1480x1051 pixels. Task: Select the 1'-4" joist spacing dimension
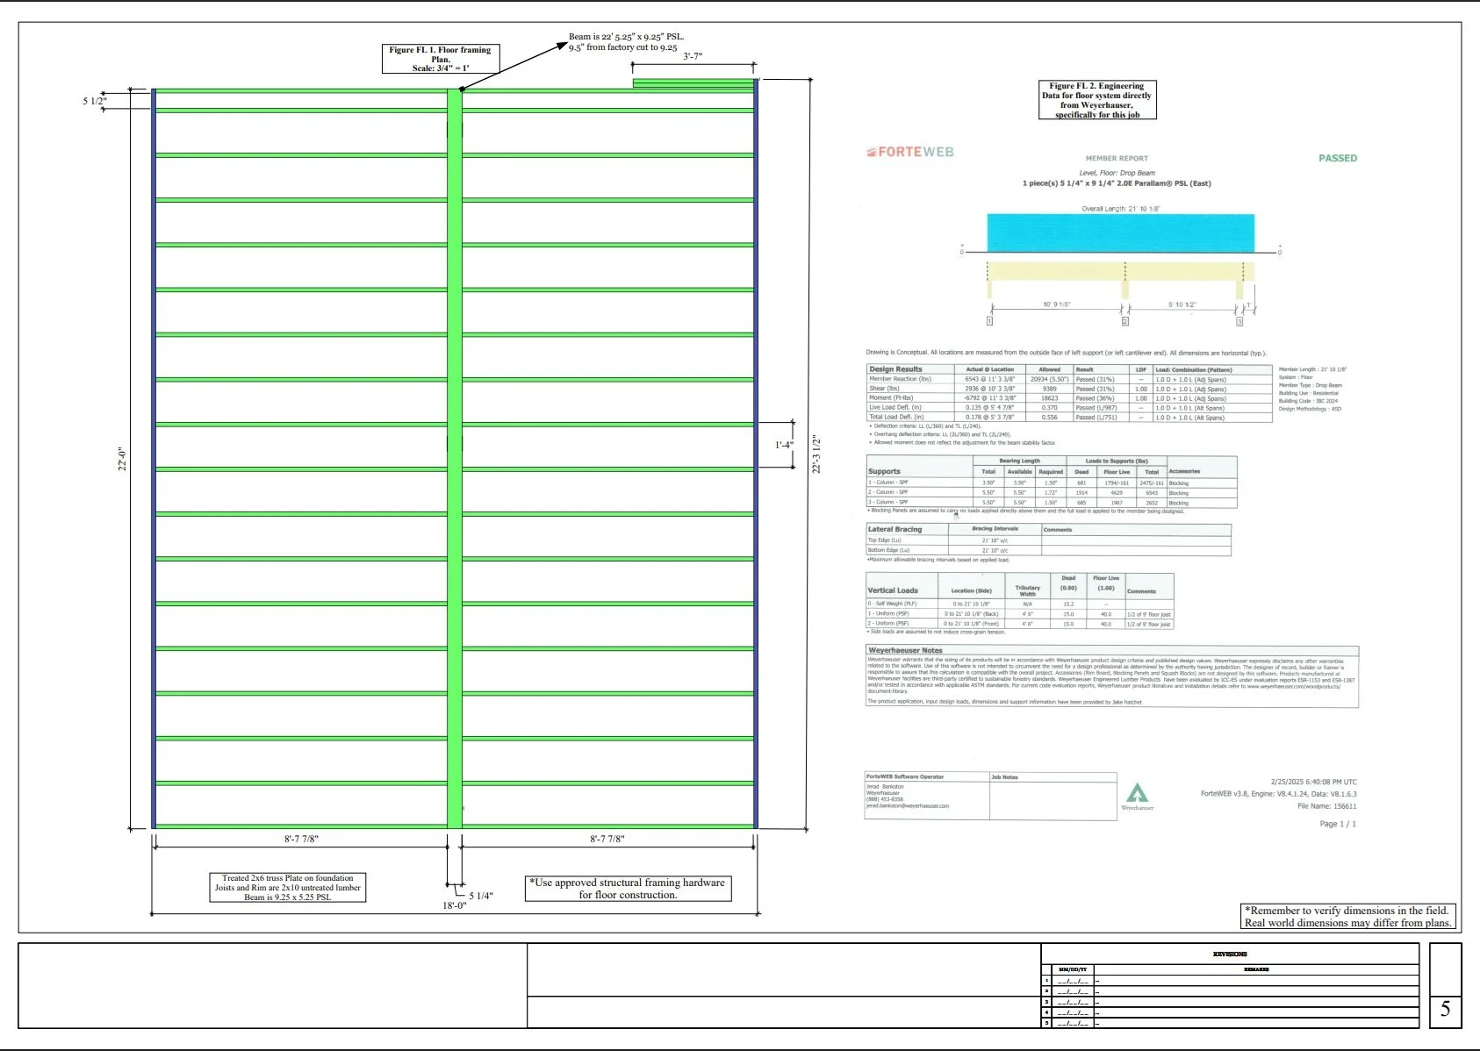tap(784, 445)
